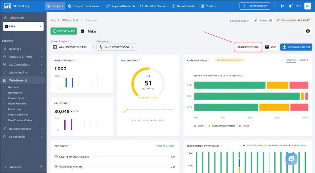
Task: Click the Analytics & Traffic pulse icon
Action: tap(5, 57)
